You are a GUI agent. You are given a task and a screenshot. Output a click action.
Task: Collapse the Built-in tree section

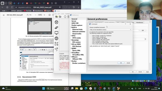pos(71,27)
